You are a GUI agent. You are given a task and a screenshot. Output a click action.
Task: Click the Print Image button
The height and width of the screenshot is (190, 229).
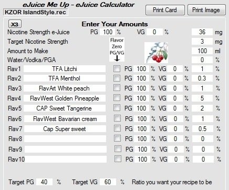[x=206, y=10]
